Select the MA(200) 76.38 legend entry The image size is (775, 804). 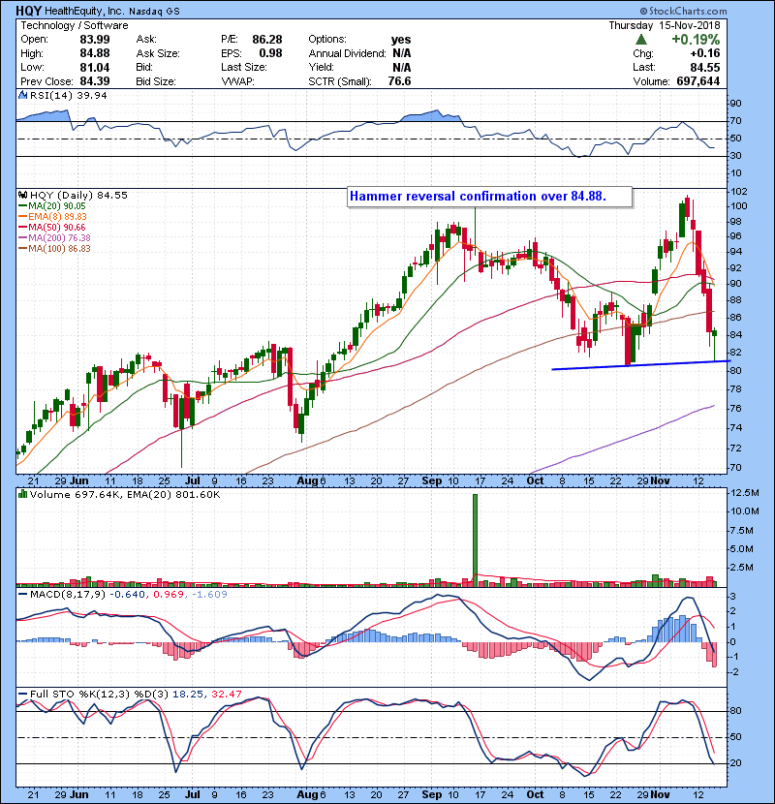(x=54, y=238)
